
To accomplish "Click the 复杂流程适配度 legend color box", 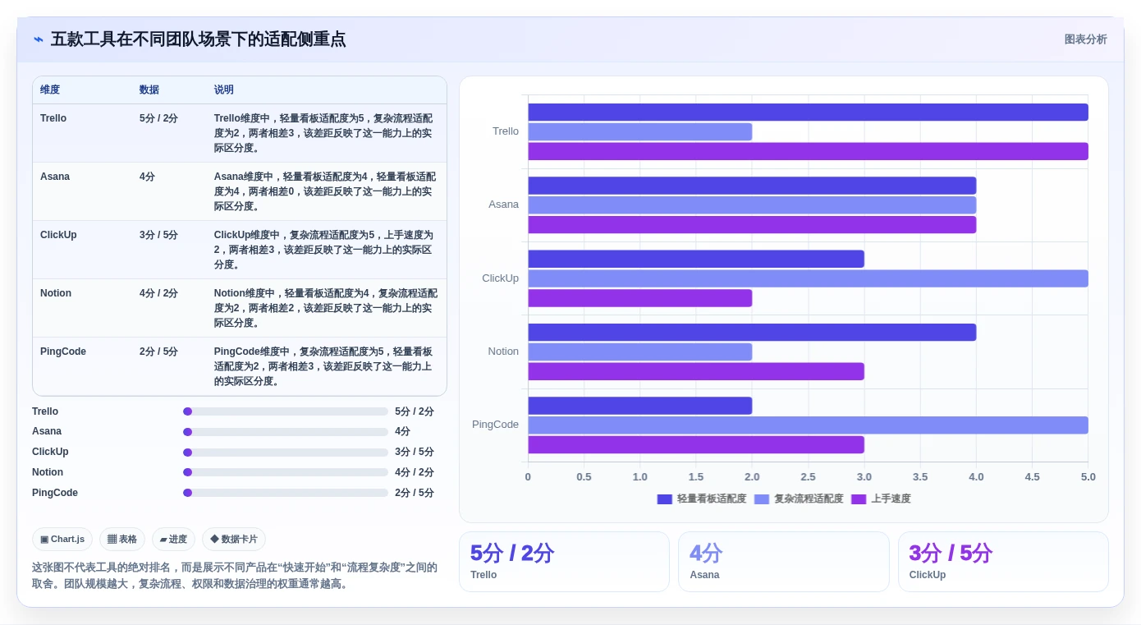I will (x=762, y=499).
